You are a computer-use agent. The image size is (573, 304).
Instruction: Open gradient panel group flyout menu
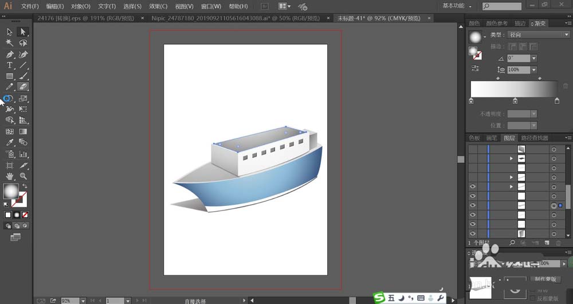click(x=568, y=23)
